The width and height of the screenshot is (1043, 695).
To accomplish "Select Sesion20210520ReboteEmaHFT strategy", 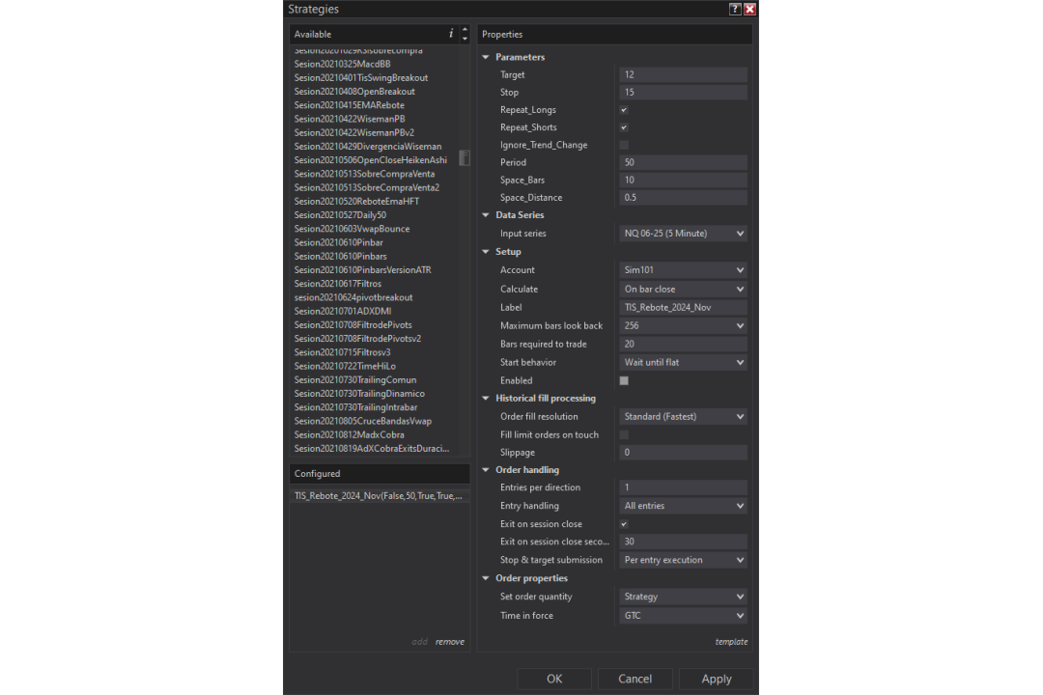I will pos(356,202).
